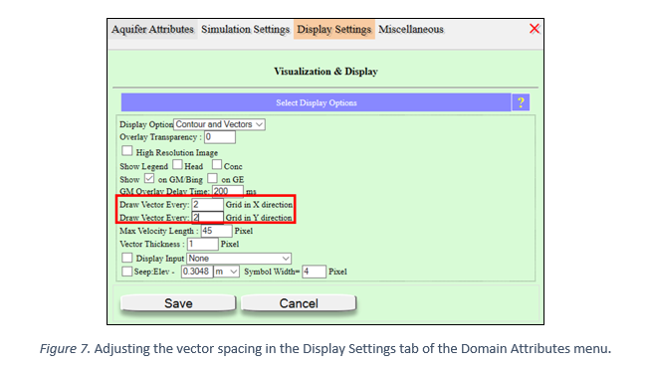This screenshot has height=367, width=649.
Task: Uncheck the on GM/Bing checkbox
Action: [149, 178]
